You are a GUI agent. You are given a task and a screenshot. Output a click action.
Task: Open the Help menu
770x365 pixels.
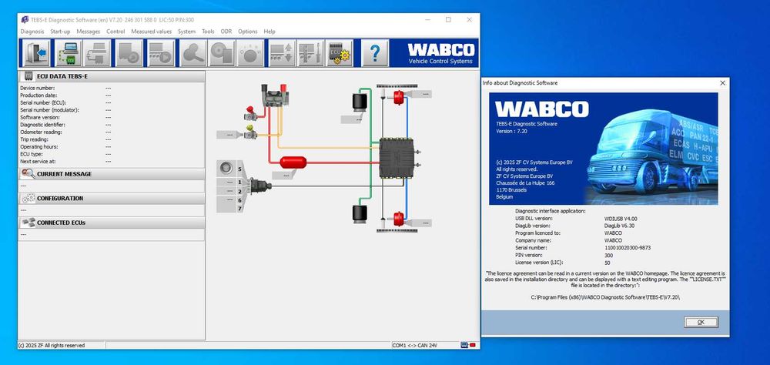(x=269, y=32)
